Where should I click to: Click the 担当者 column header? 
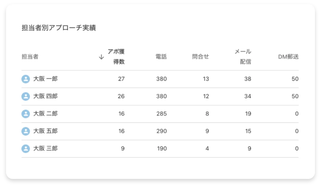(30, 57)
